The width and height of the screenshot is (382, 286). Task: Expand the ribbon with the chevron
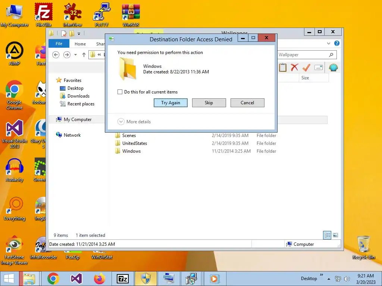[x=329, y=43]
